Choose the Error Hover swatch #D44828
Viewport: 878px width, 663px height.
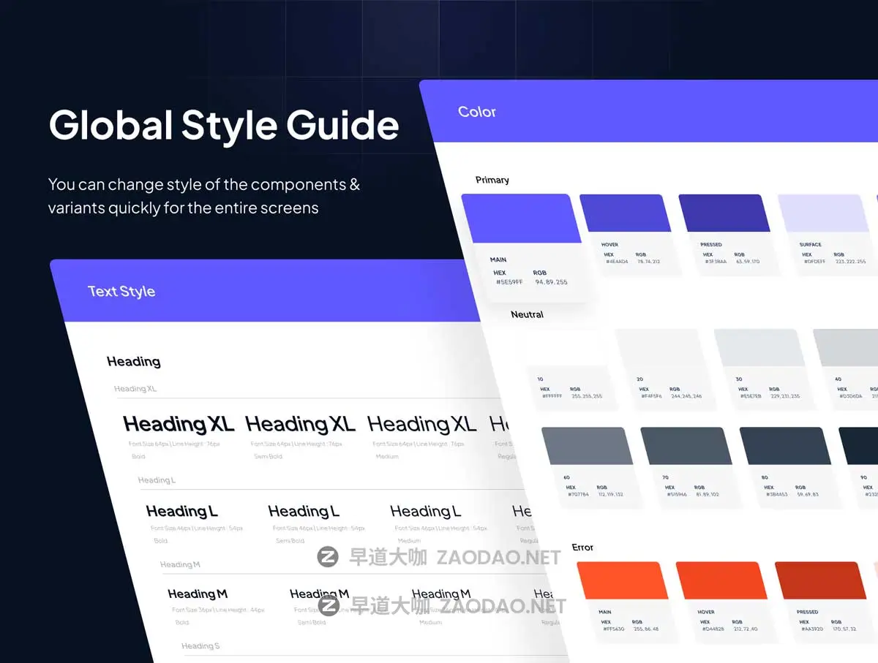click(721, 580)
